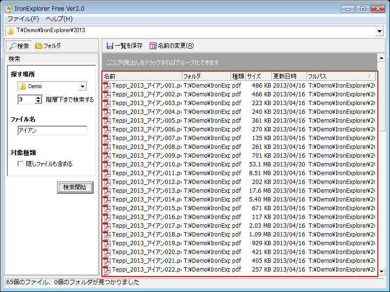The width and height of the screenshot is (390, 292).
Task: Click PDF icon of Teppi_2013_アイアン002
Action: click(107, 94)
